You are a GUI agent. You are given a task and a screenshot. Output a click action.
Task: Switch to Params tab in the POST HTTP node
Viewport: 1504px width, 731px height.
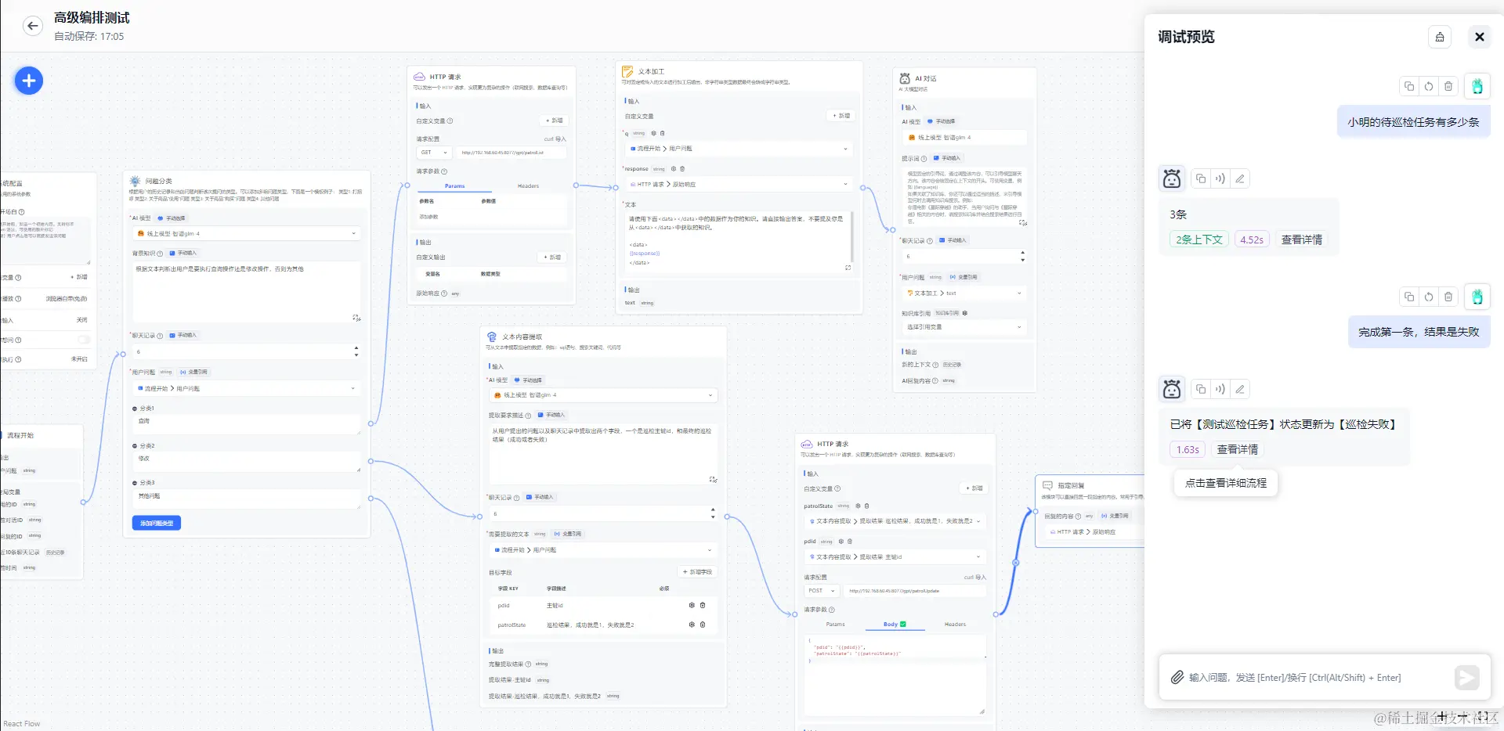pos(836,625)
